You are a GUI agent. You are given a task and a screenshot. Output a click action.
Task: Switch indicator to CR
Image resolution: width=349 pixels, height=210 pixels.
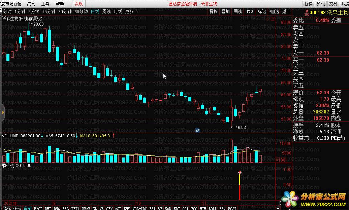[x=95, y=208]
